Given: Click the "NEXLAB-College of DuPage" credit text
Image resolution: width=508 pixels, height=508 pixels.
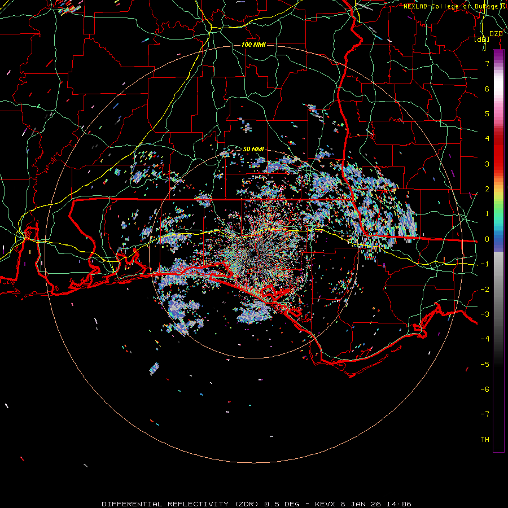Looking at the screenshot, I should 450,6.
